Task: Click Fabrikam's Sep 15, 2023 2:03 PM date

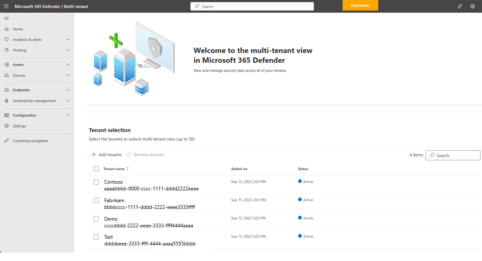Action: pos(248,200)
